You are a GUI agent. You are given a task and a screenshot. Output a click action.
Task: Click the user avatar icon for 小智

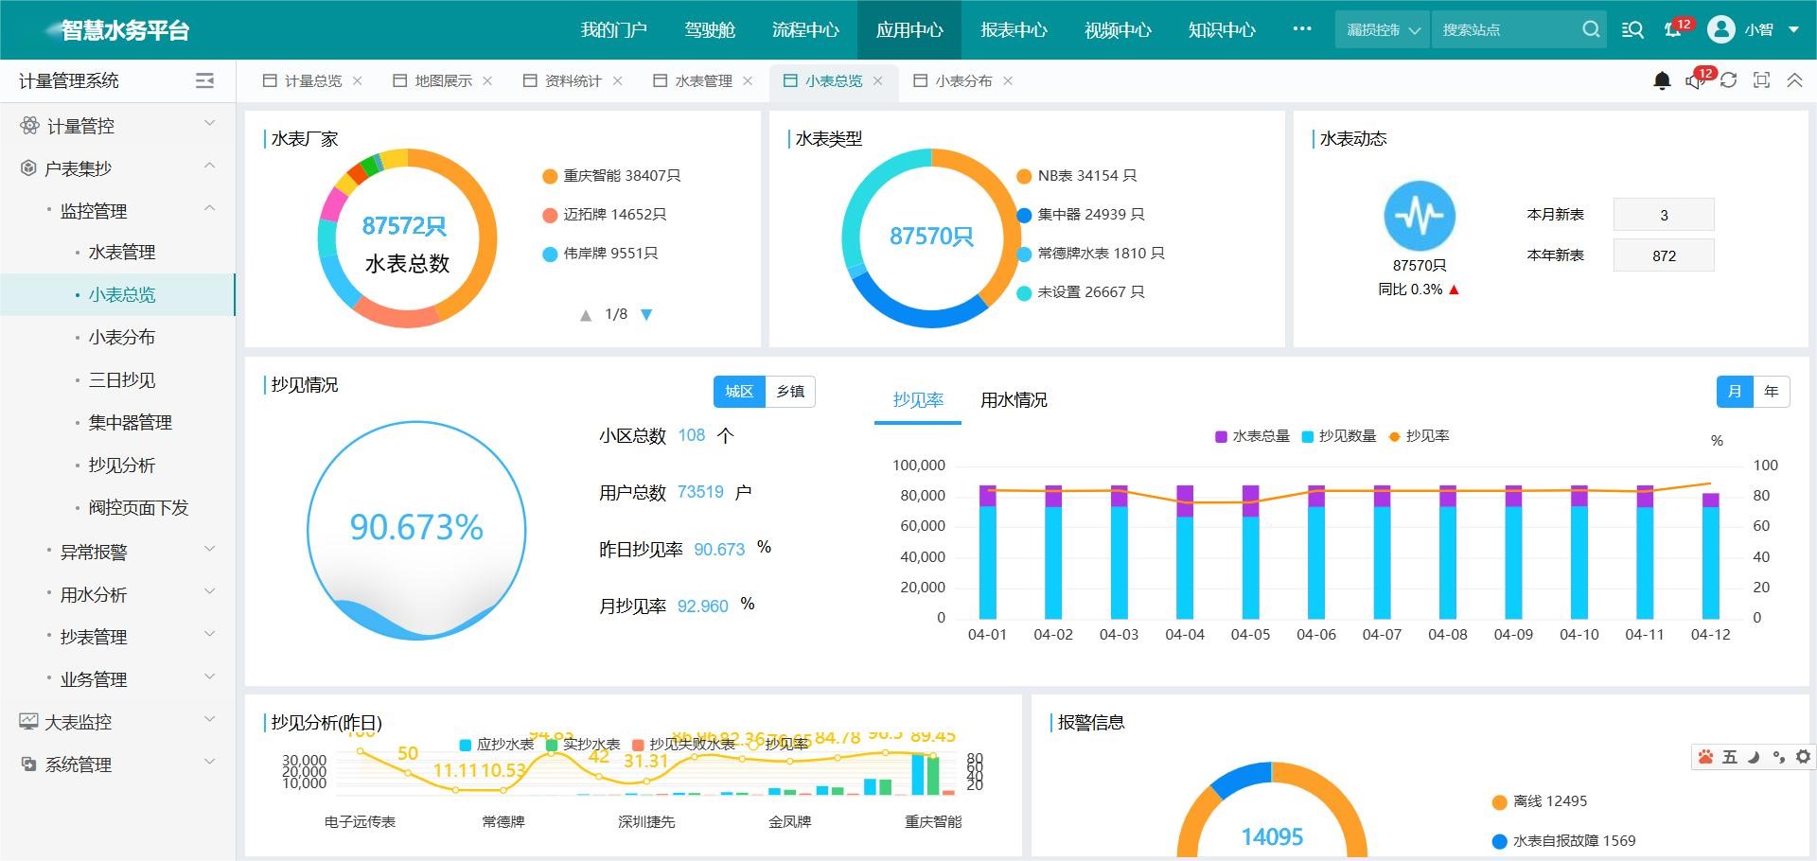[1720, 30]
